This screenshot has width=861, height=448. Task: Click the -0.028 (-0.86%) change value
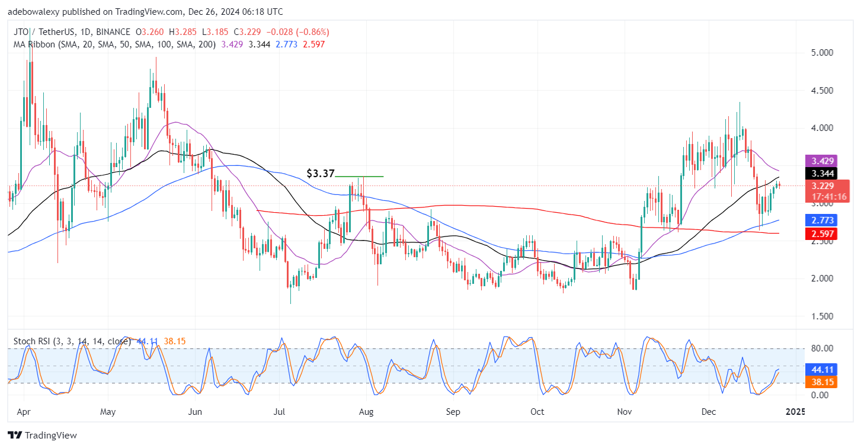click(x=298, y=32)
